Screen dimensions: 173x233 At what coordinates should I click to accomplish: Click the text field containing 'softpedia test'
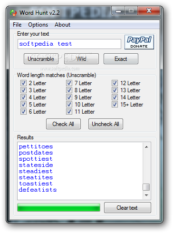(x=69, y=44)
